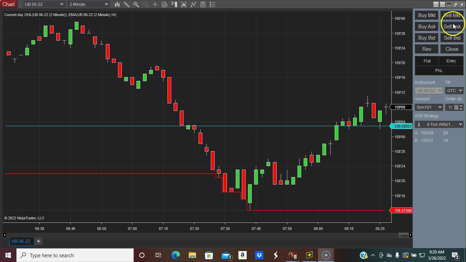
Task: Open the 2 Minute interval dropdown
Action: coord(88,4)
